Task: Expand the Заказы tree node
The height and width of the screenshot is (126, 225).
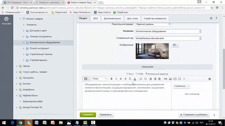Action: (x=17, y=66)
